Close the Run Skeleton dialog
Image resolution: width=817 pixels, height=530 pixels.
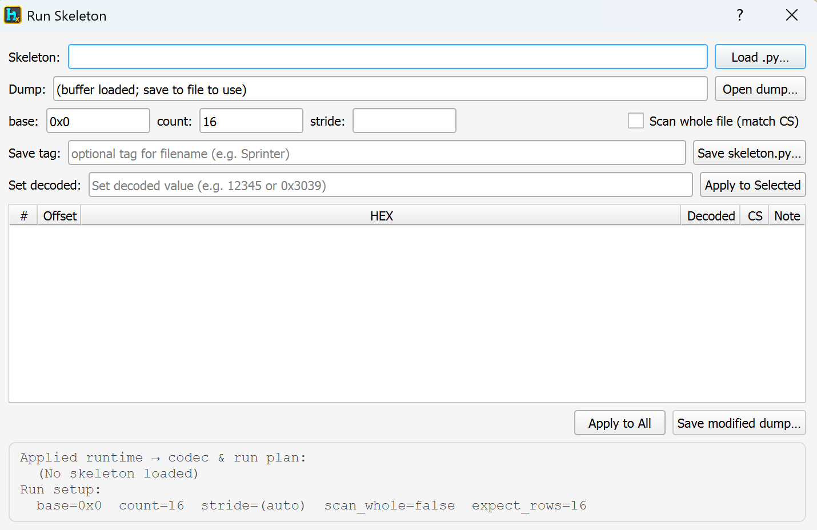tap(792, 15)
